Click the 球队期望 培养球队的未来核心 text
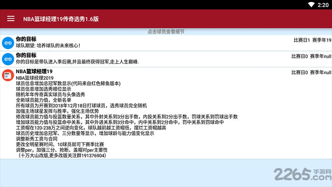 [x=48, y=46]
